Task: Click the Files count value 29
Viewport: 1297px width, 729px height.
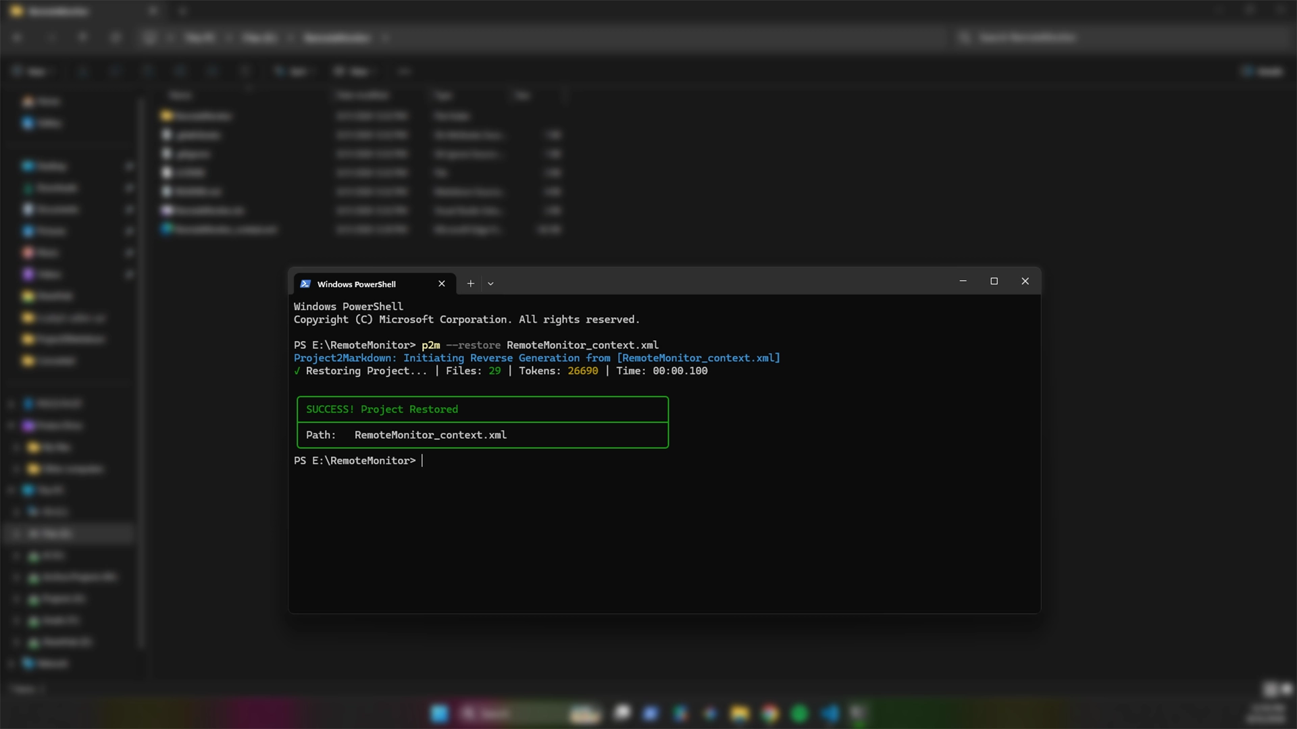Action: (x=494, y=371)
